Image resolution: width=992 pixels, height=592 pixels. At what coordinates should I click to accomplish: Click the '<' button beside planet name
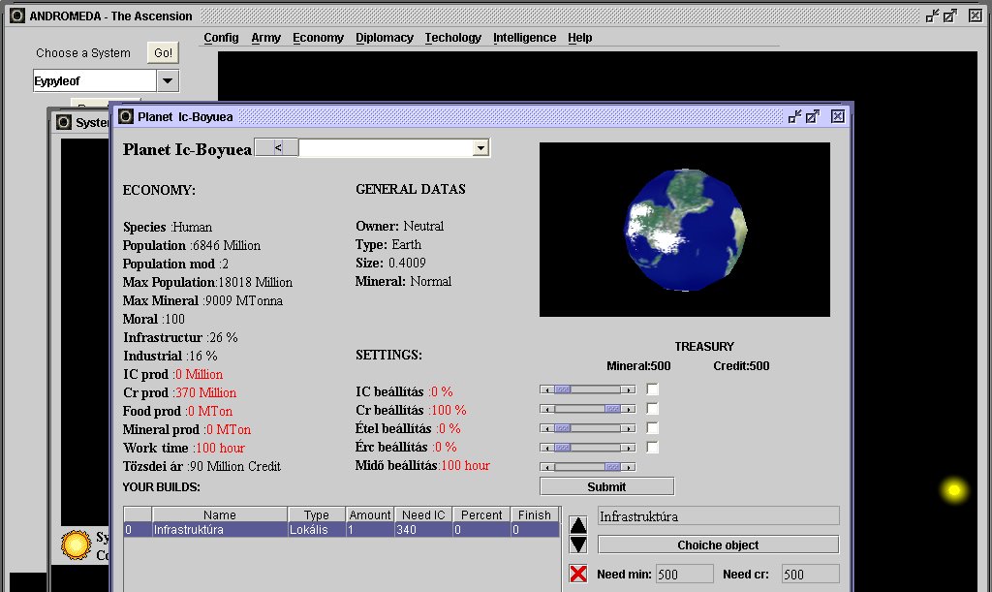coord(277,148)
